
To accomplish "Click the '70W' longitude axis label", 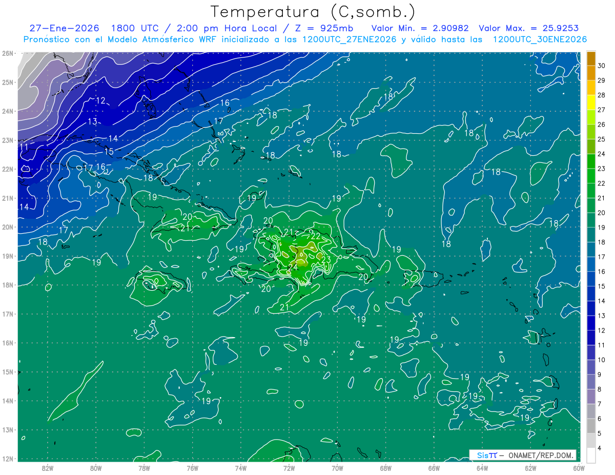I will tap(337, 468).
